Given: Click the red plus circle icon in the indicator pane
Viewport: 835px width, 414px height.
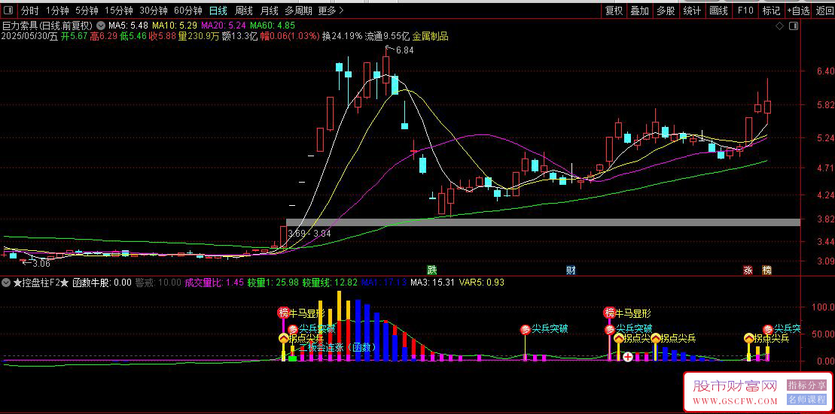Looking at the screenshot, I should coord(628,357).
